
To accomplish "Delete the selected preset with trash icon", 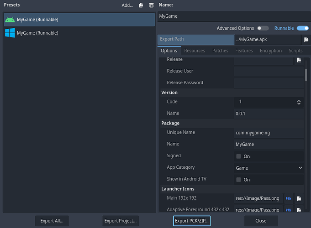I will click(151, 5).
